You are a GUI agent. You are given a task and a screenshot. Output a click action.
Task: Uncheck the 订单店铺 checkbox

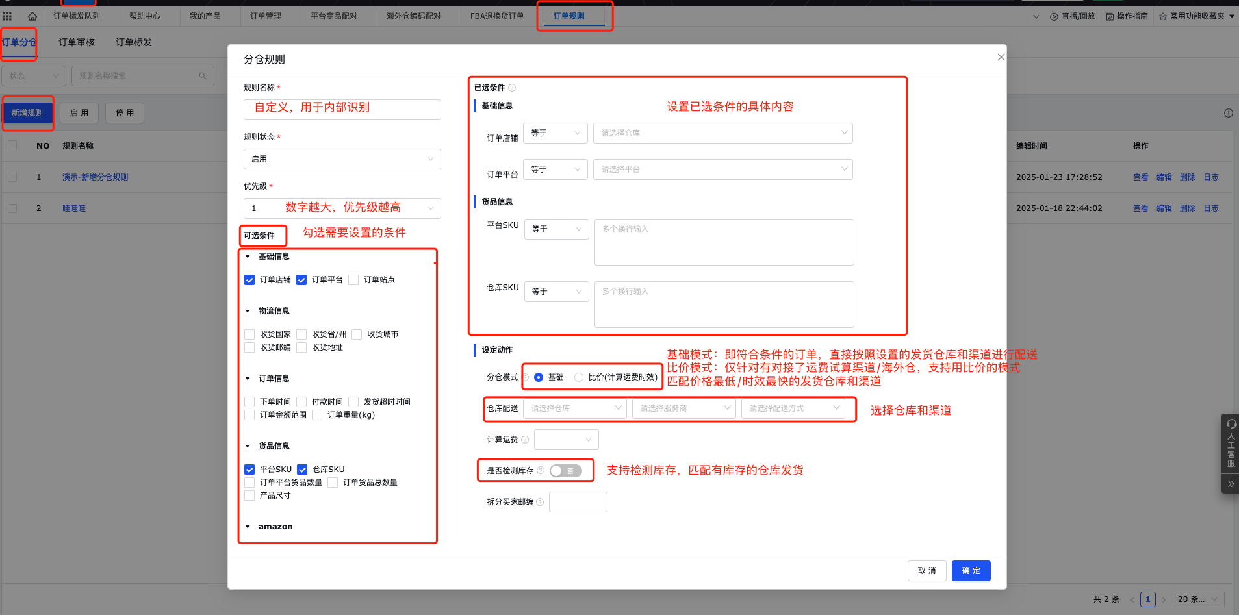point(249,279)
